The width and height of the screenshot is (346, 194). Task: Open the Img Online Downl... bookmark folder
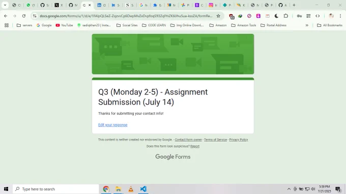[187, 25]
